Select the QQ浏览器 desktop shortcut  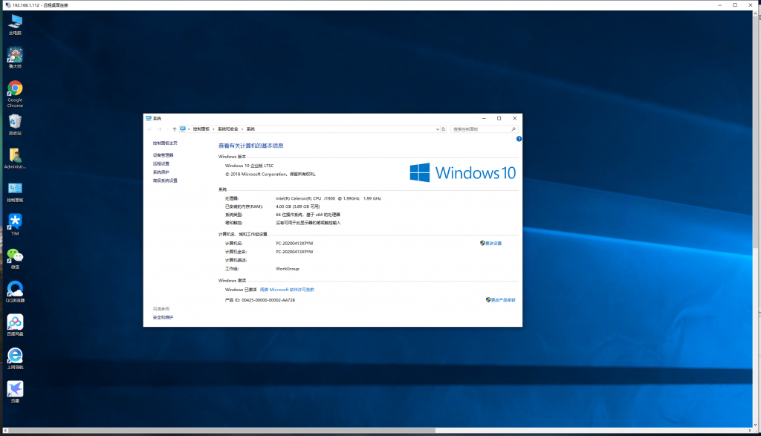tap(15, 292)
